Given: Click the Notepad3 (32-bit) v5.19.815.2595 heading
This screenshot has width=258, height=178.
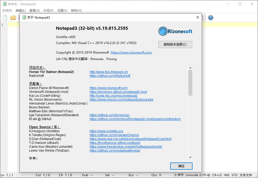Looking at the screenshot, I should tap(92, 28).
